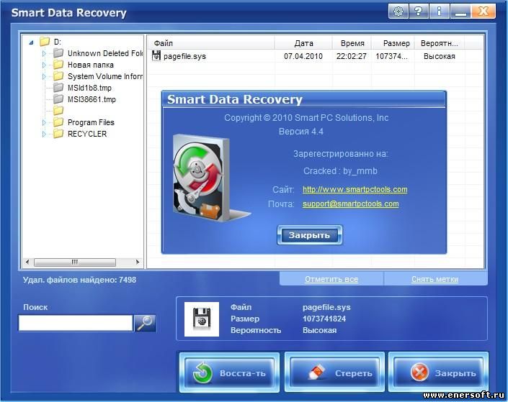Sort by the Вероятн... column header

pos(440,43)
